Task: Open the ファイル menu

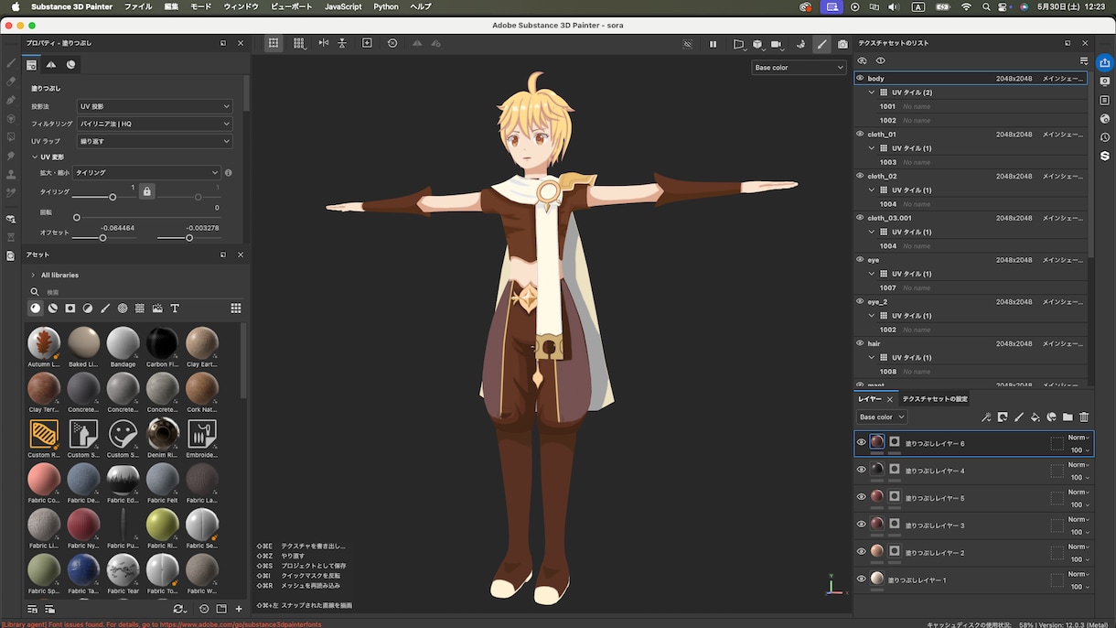Action: point(138,6)
